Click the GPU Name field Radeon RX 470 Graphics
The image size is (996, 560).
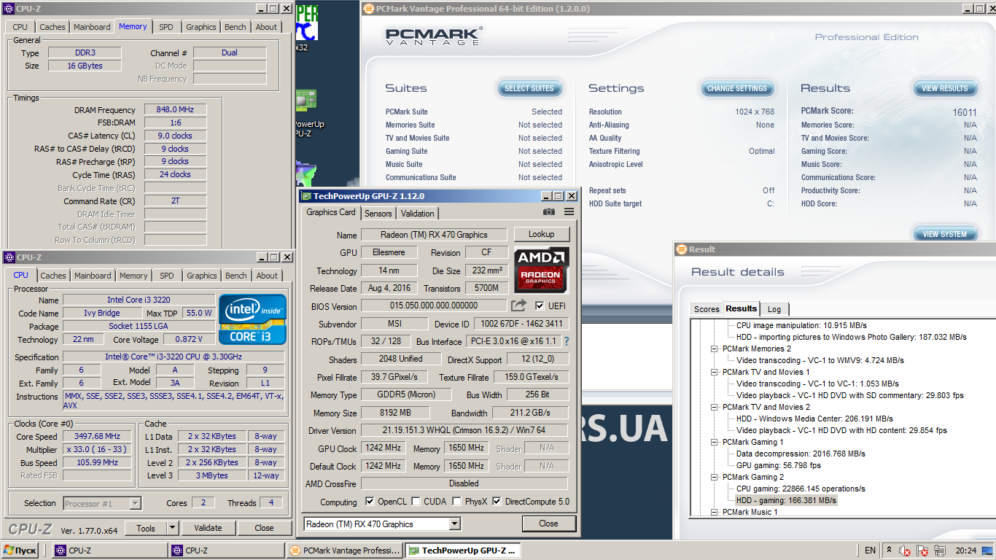(434, 235)
